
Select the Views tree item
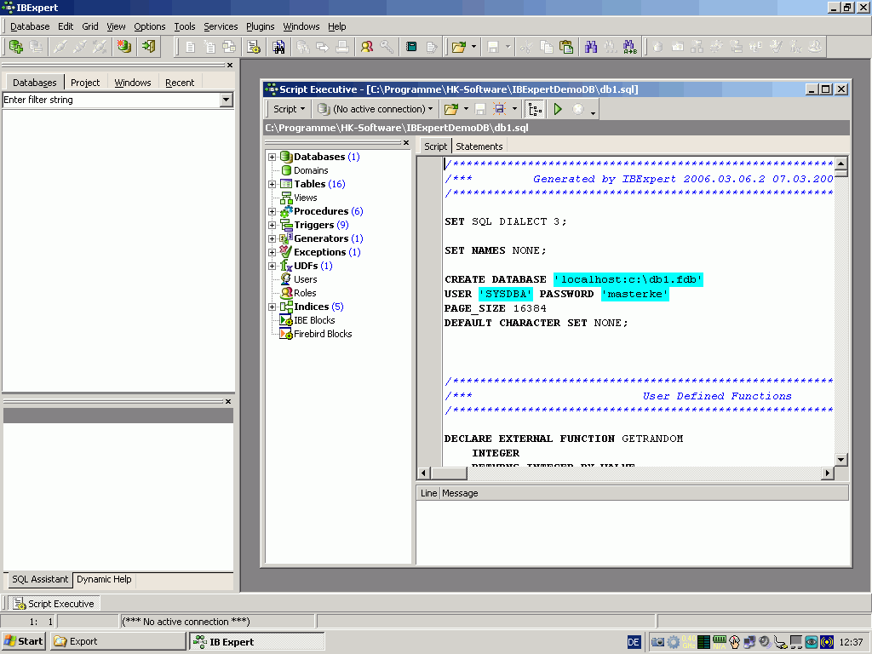click(x=306, y=198)
